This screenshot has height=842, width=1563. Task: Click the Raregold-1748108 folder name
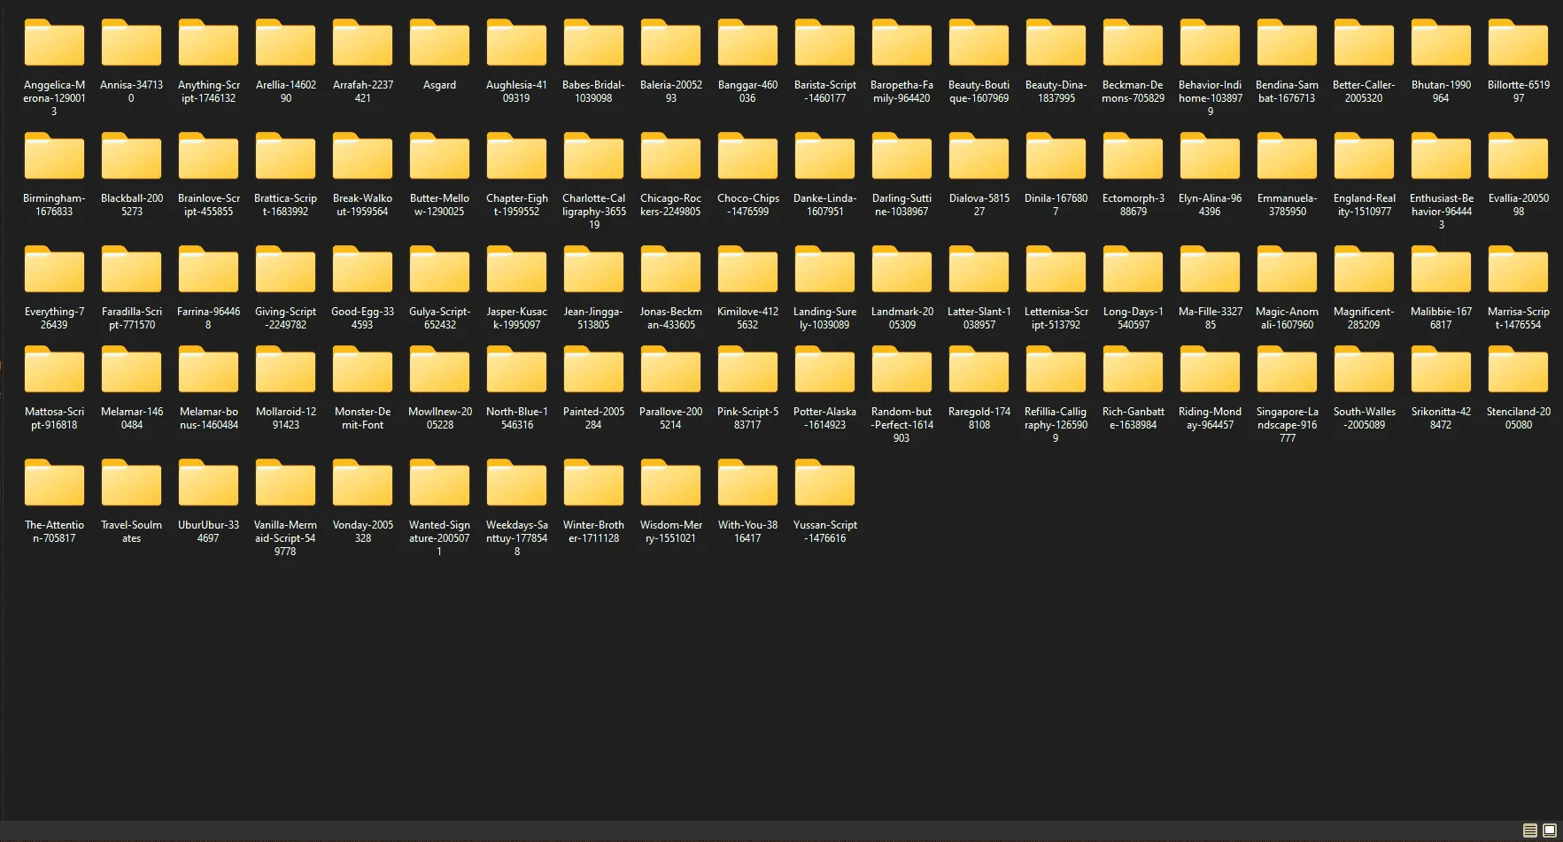[x=979, y=418]
